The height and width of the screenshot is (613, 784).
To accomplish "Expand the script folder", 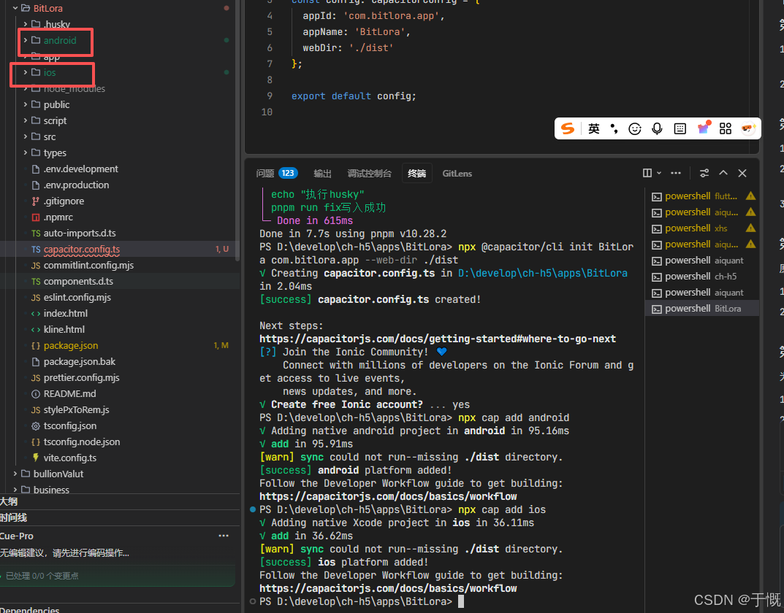I will pos(26,120).
